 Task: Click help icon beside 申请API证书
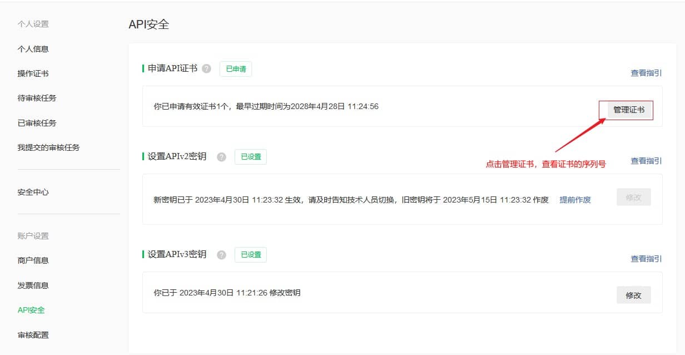pyautogui.click(x=207, y=68)
